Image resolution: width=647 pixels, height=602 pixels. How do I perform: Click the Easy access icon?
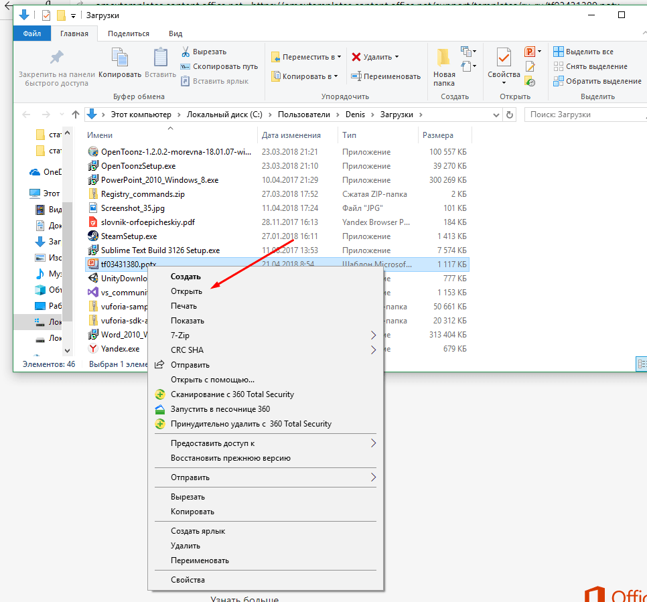(x=466, y=66)
